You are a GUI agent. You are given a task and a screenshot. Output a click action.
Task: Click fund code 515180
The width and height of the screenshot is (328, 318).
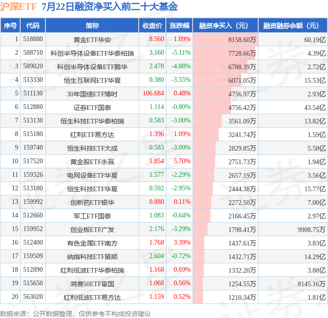click(33, 134)
